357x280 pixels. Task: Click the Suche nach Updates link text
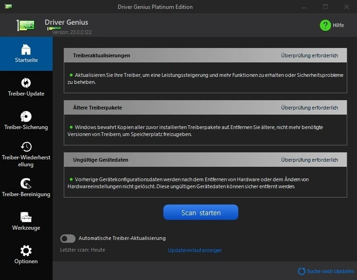tap(330, 271)
